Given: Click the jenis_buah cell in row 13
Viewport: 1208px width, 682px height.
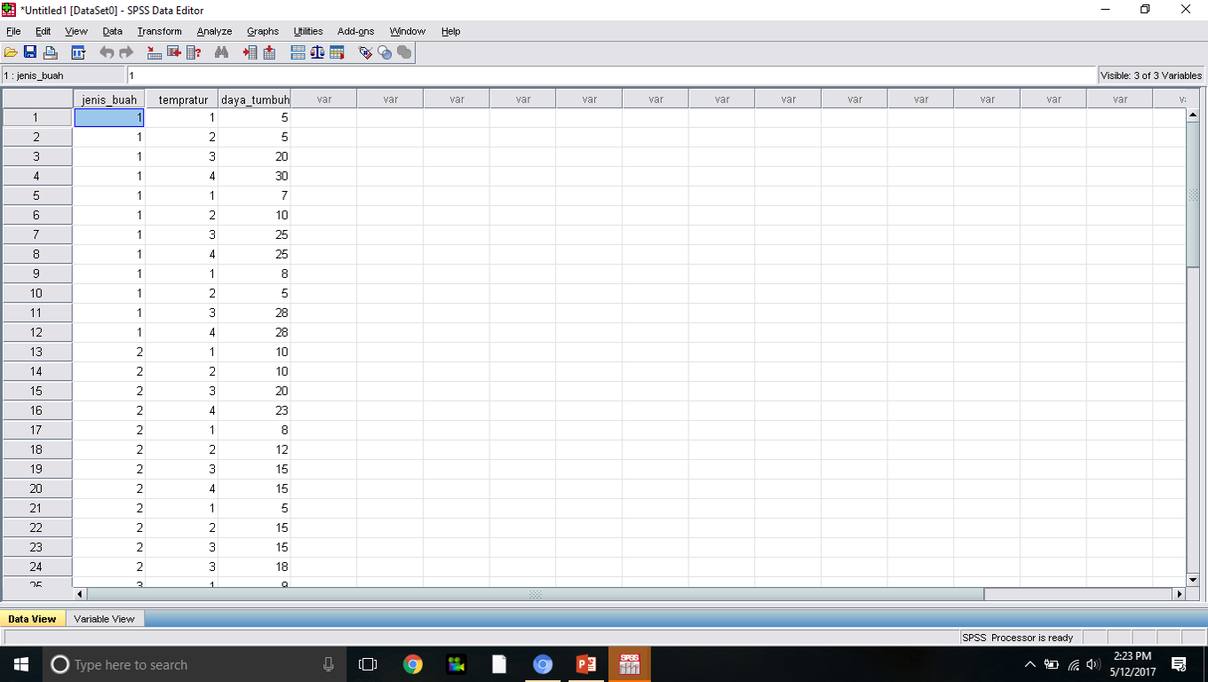Looking at the screenshot, I should (109, 352).
